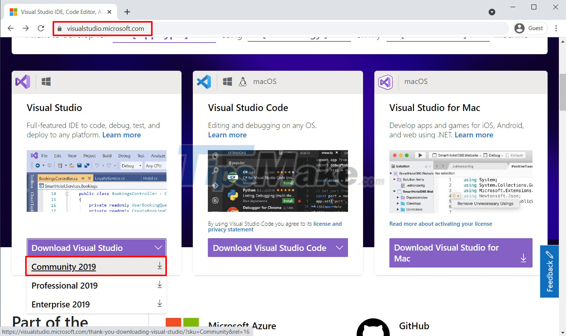The image size is (566, 336).
Task: Click the padlock site info icon
Action: 59,29
